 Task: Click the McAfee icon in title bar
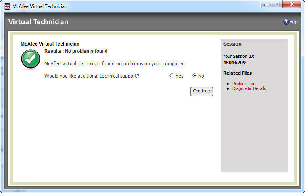coord(7,6)
